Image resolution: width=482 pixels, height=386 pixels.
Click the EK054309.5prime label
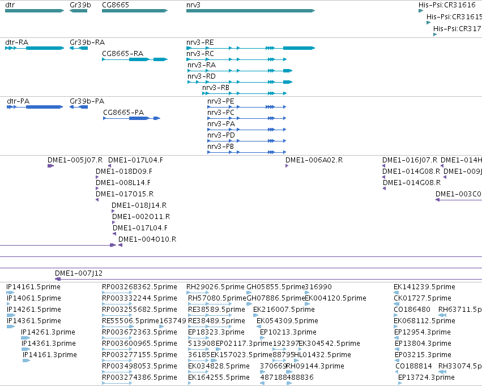point(287,321)
